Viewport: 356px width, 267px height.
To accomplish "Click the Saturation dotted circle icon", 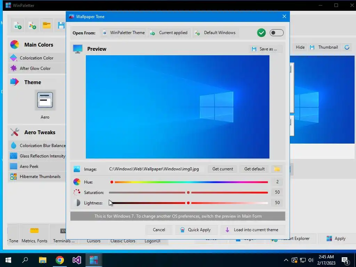I will click(77, 192).
